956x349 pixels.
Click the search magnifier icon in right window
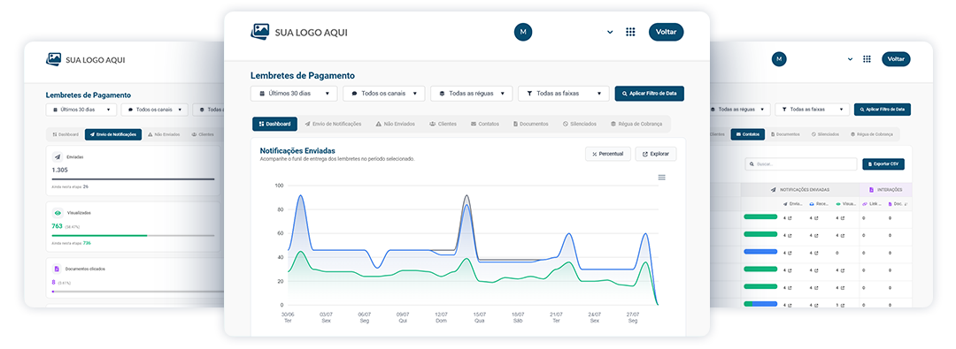coord(752,163)
